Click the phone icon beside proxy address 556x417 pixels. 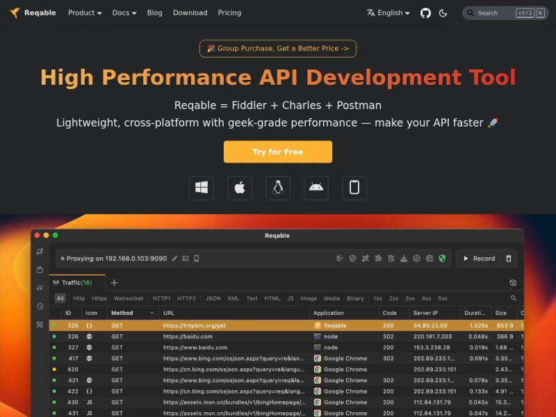(x=197, y=259)
